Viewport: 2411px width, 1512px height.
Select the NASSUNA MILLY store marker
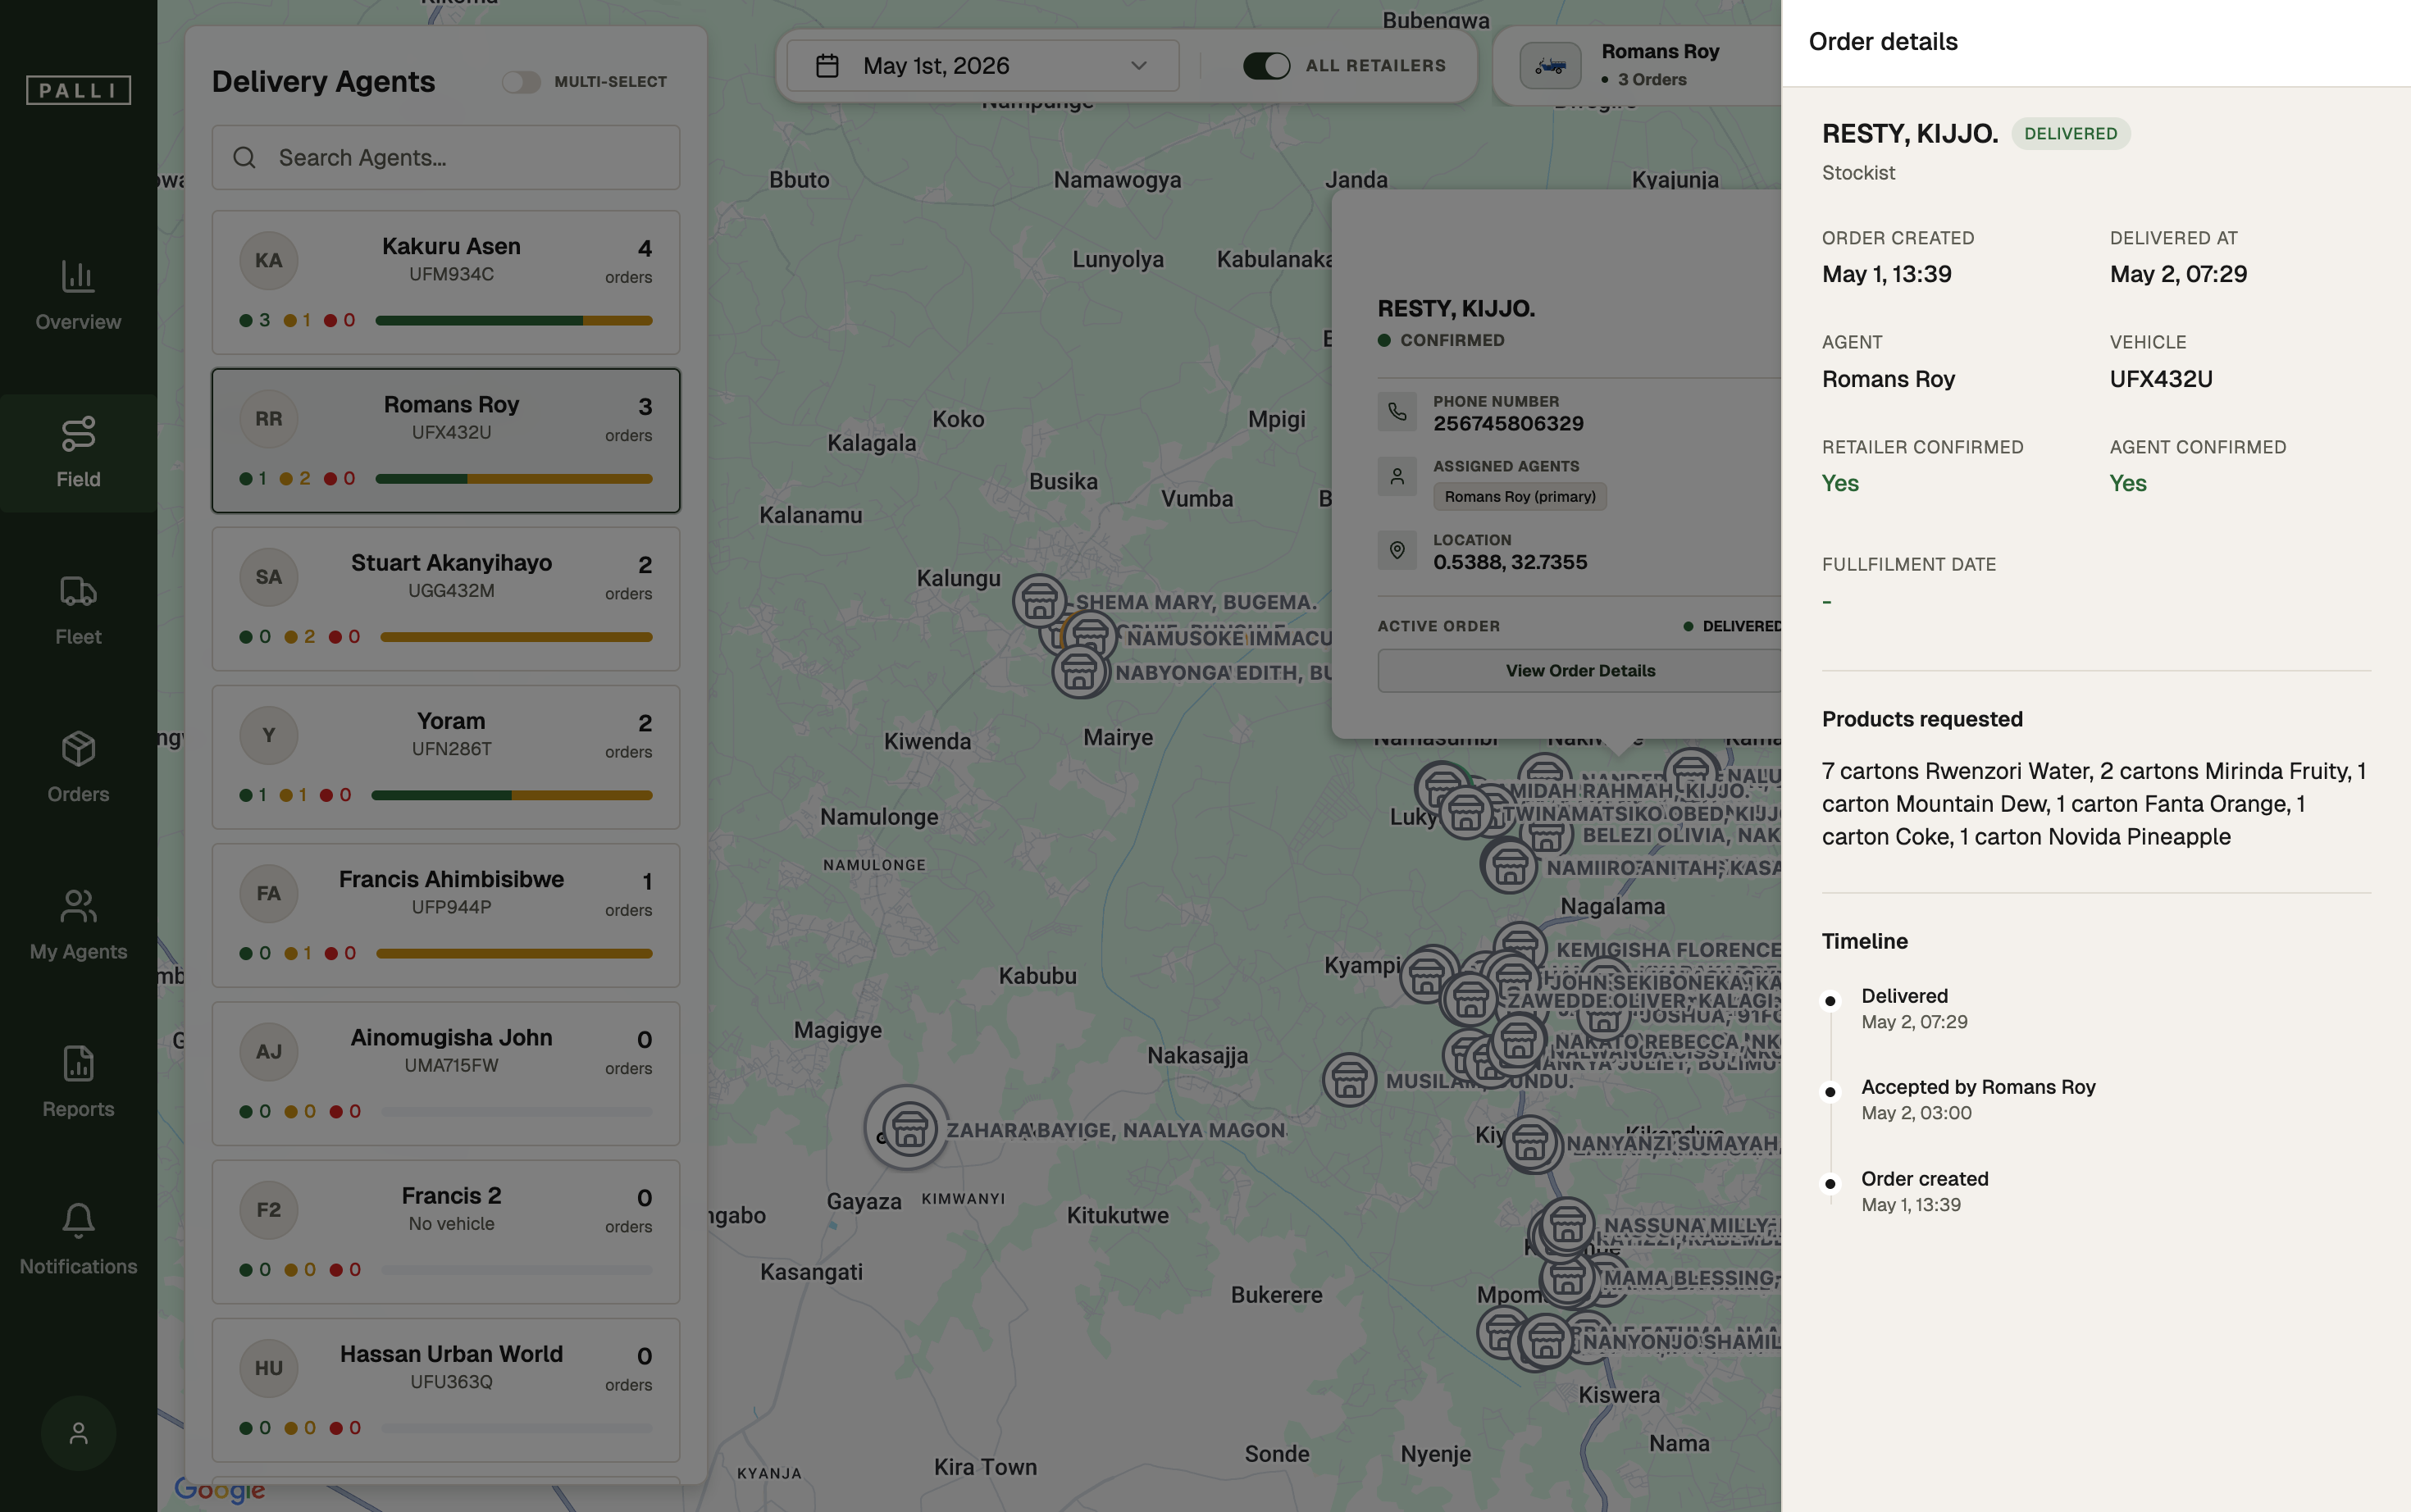tap(1567, 1226)
